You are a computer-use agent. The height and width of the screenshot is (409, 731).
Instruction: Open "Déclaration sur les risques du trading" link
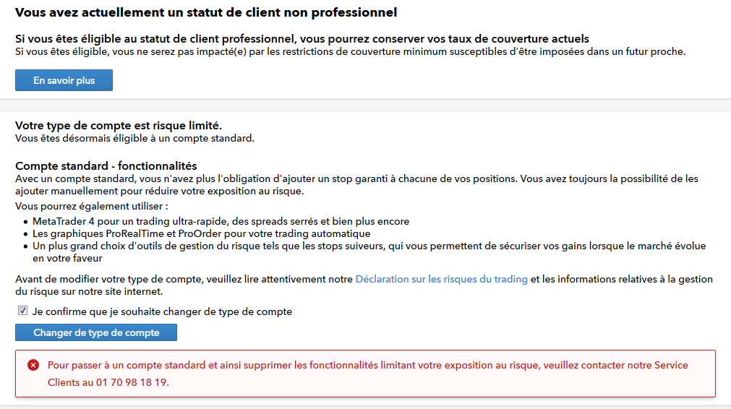(441, 279)
